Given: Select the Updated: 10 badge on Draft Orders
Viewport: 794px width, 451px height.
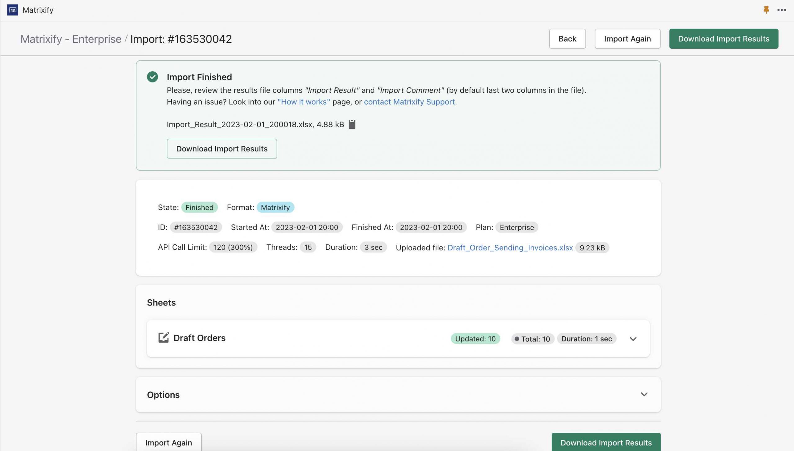Looking at the screenshot, I should coord(475,338).
